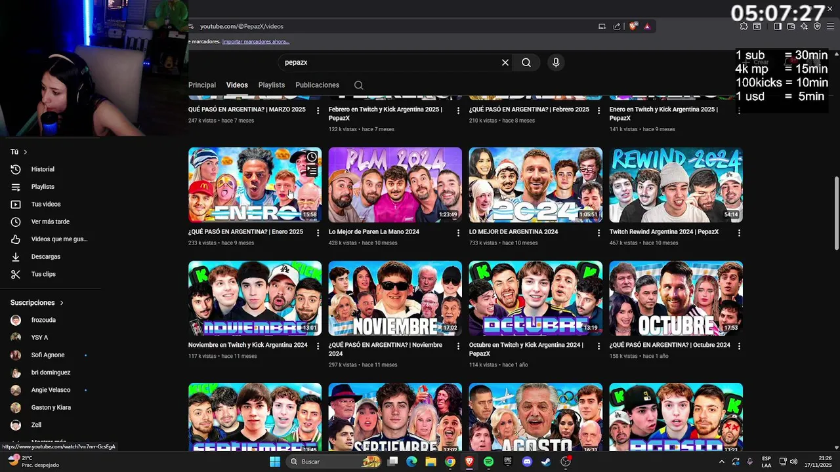Viewport: 840px width, 472px height.
Task: Open Ver más tarde in the sidebar
Action: (x=50, y=222)
